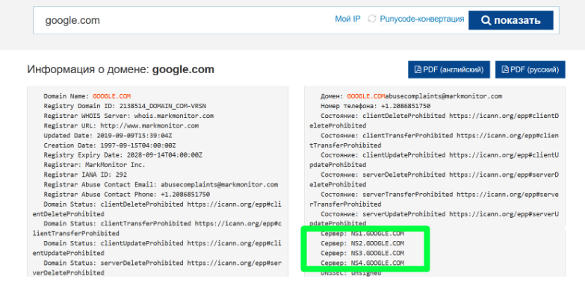Image resolution: width=585 pixels, height=285 pixels.
Task: Click Сервер: NS2.GOOGLE.COM line
Action: coord(362,243)
